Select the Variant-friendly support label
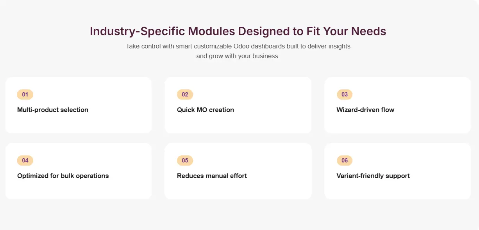479x230 pixels. coord(373,176)
